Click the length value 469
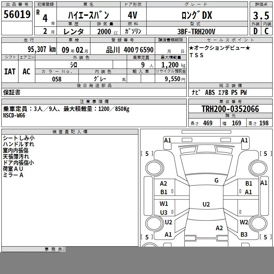Image resolution: width=274 pixels, height=274 pixels. 208,123
